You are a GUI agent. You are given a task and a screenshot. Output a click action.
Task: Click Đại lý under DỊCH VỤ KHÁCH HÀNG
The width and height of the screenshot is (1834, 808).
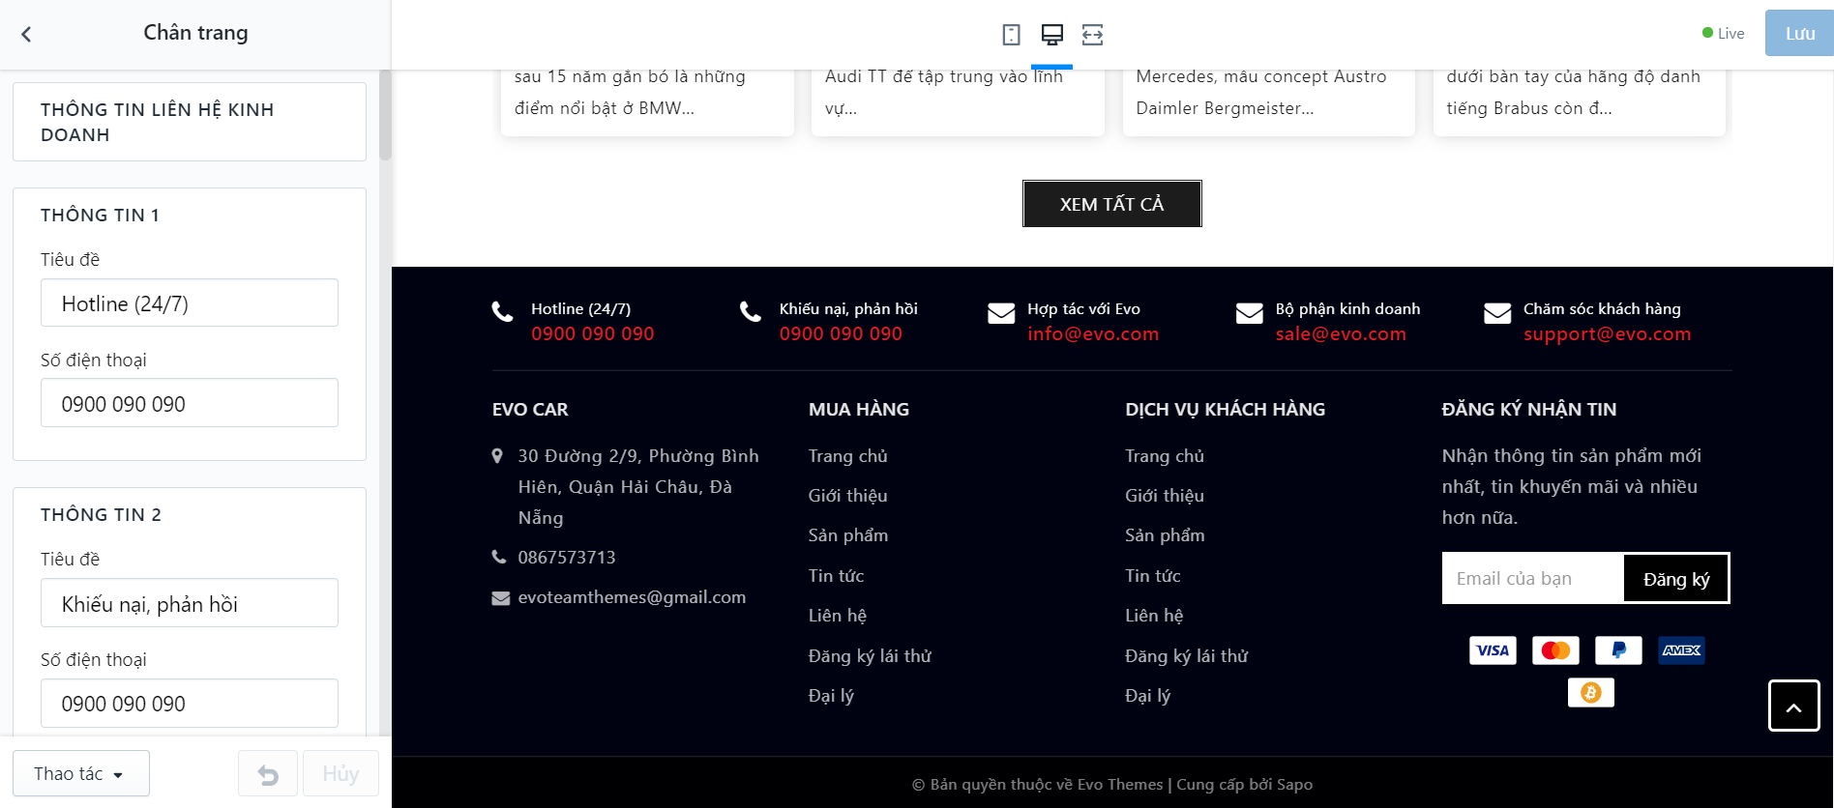tap(1148, 695)
